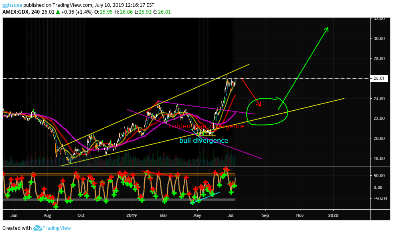Image resolution: width=393 pixels, height=235 pixels.
Task: Click the low value L:25.91
Action: 143,12
